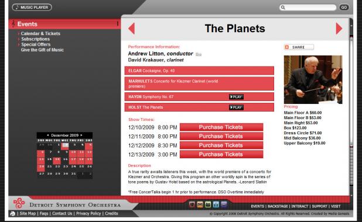
Task: Select the Events menu header
Action: point(64,24)
